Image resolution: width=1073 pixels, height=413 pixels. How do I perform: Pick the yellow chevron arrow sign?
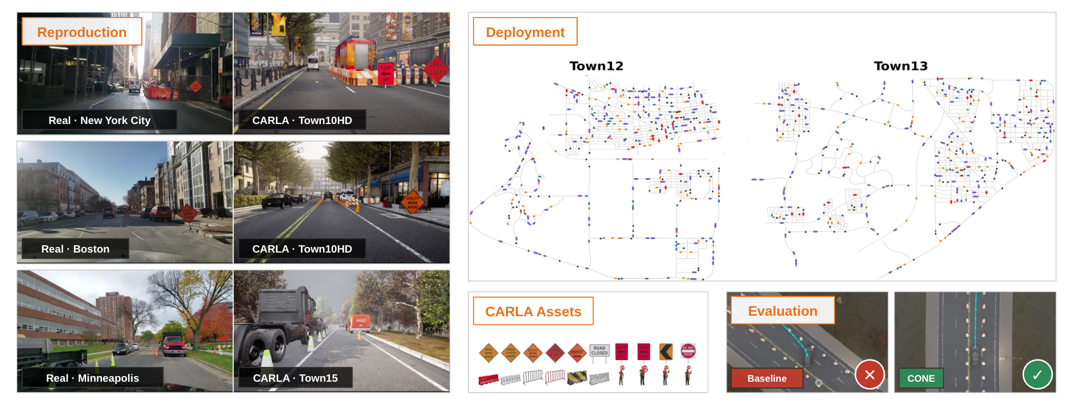(x=666, y=353)
